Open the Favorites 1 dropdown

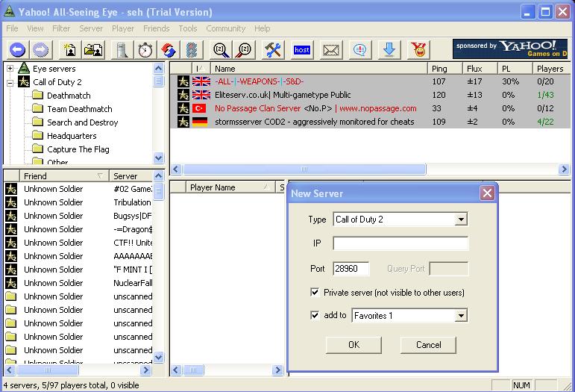[461, 315]
